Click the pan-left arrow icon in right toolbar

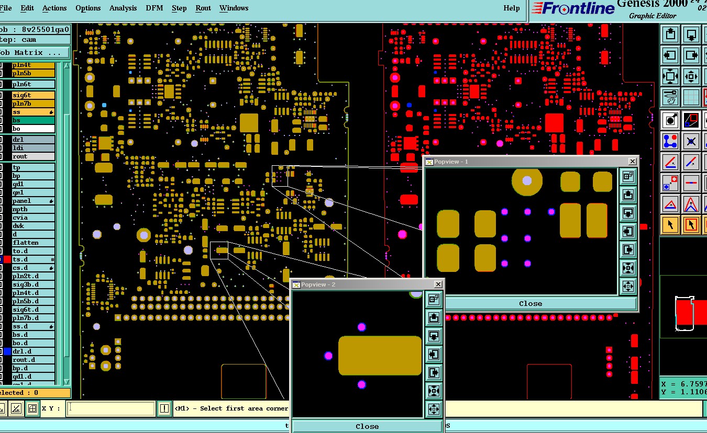coord(670,55)
